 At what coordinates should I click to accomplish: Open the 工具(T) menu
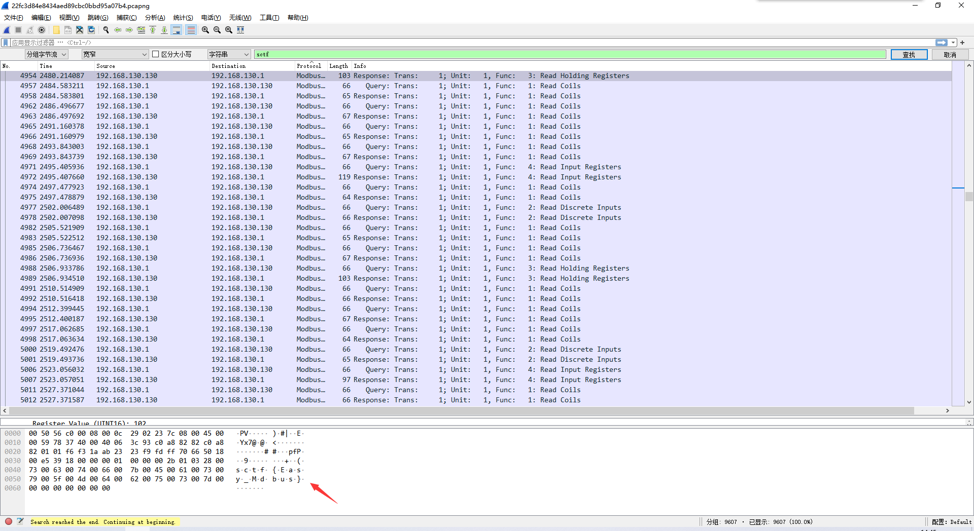269,18
